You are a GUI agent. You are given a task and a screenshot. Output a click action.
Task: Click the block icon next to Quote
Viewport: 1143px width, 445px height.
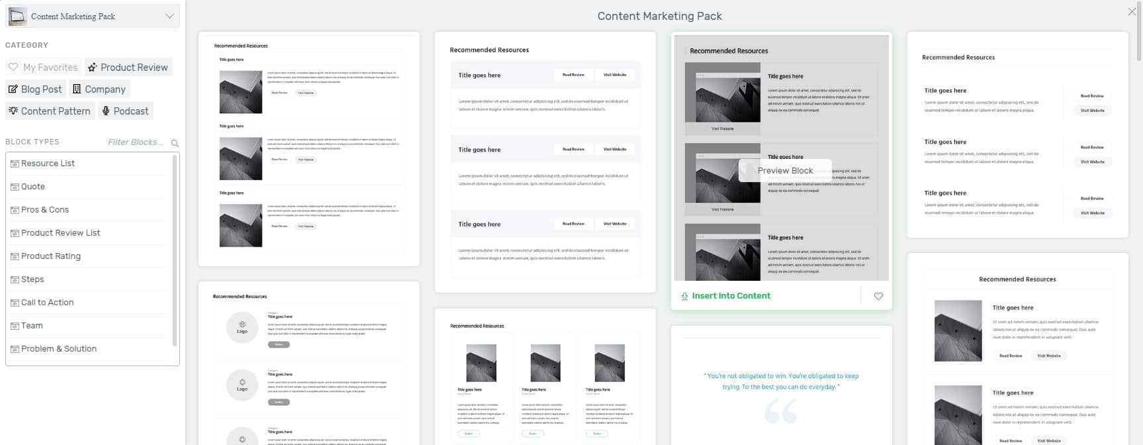tap(15, 187)
